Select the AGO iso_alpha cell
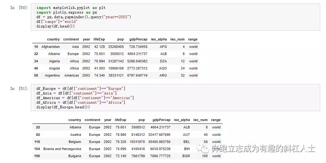Screen dimensions: 326x163 coord(163,68)
